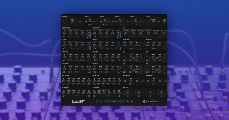The image size is (229, 120).
Task: Click purple output jack under Macro 3
Action: 150,96
